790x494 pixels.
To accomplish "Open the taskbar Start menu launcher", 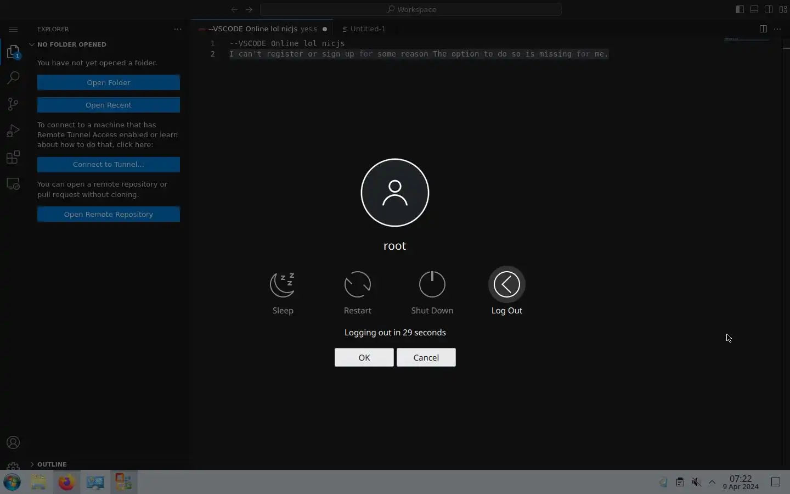I will pyautogui.click(x=12, y=482).
